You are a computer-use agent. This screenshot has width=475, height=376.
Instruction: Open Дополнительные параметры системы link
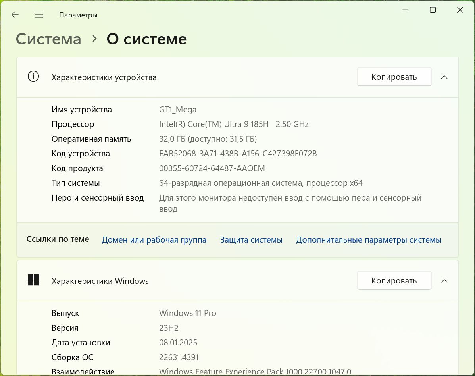point(369,240)
